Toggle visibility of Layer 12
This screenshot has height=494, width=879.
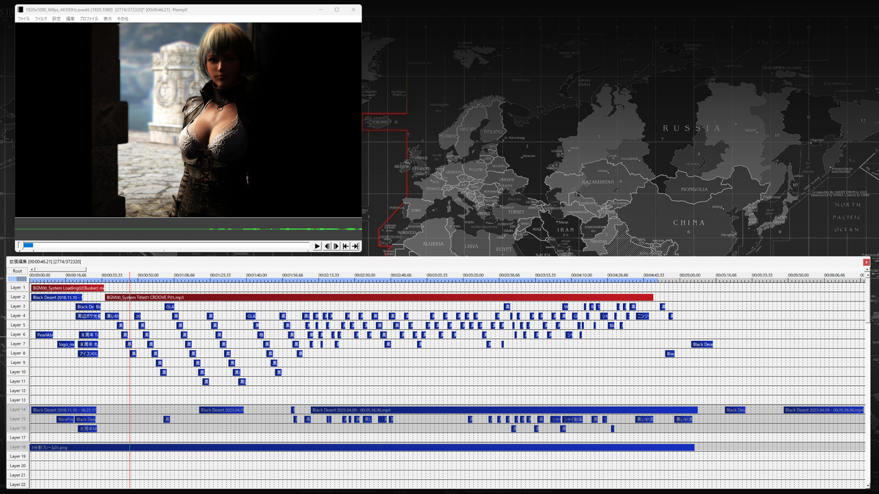click(x=18, y=391)
